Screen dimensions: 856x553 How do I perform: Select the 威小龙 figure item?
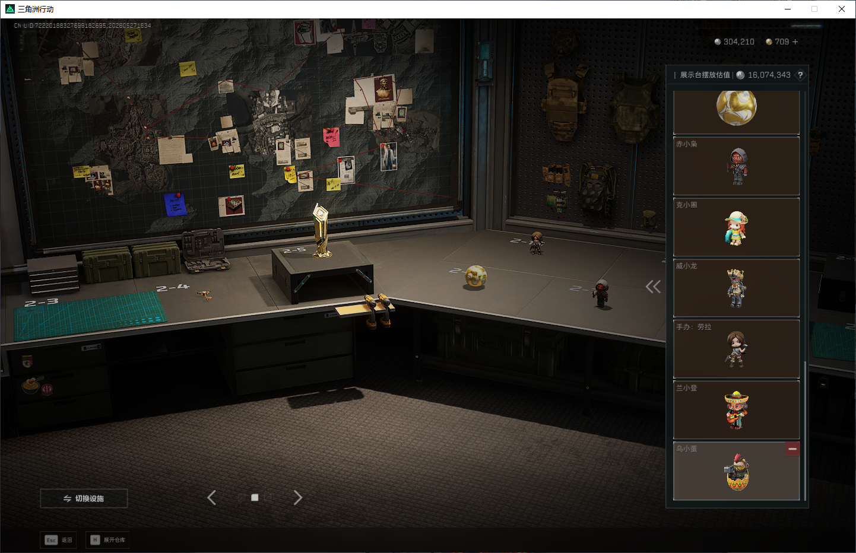click(x=736, y=288)
